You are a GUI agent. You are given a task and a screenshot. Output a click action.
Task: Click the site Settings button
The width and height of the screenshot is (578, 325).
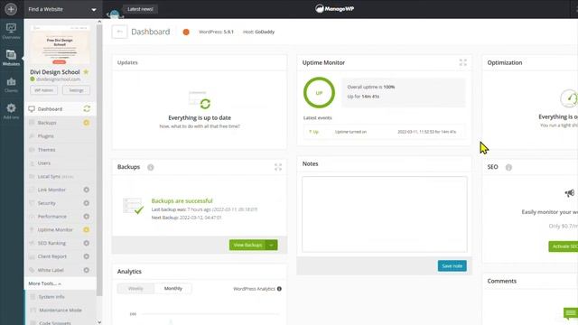coord(76,90)
